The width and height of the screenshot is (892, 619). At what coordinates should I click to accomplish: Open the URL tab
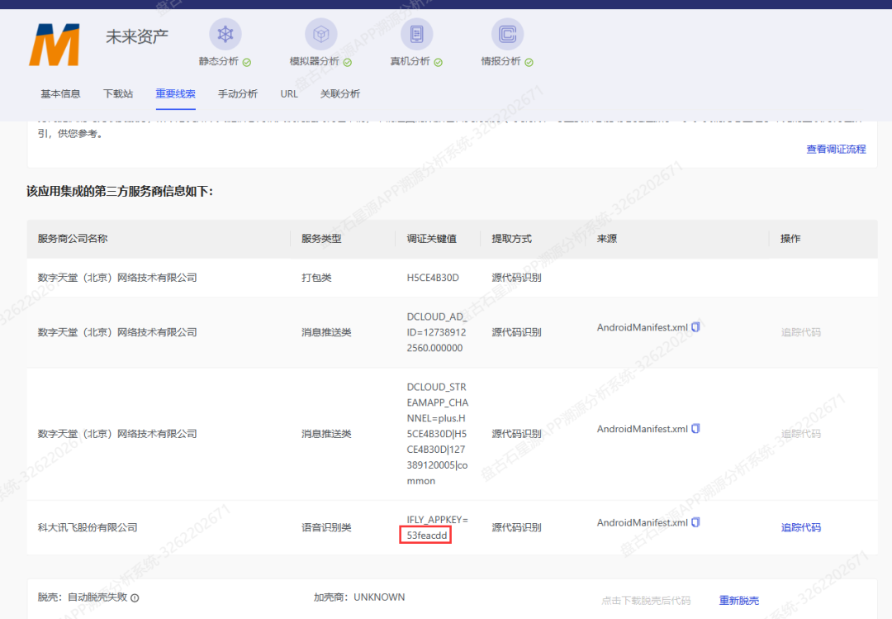click(289, 94)
